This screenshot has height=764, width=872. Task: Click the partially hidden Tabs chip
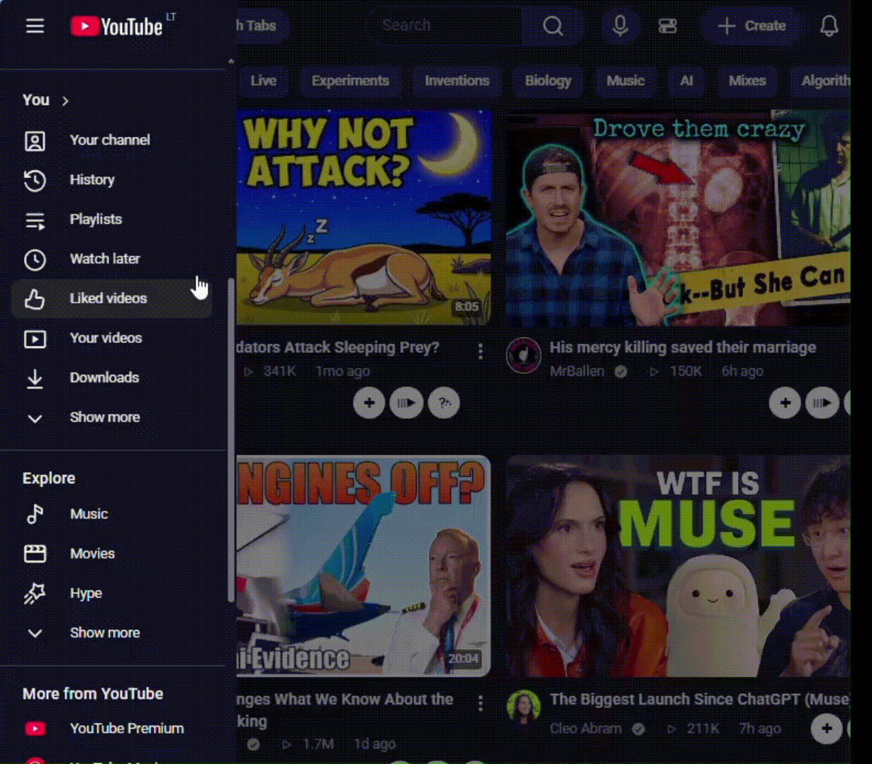click(x=262, y=26)
